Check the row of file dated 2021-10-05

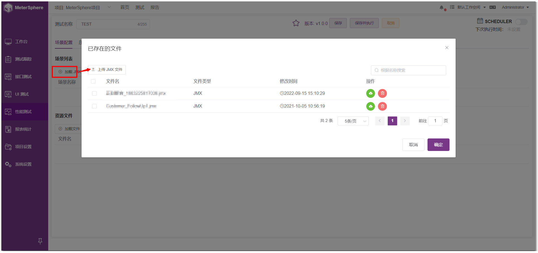coord(94,106)
